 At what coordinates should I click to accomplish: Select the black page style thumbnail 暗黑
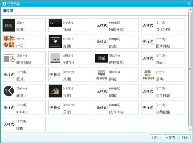click(x=9, y=25)
